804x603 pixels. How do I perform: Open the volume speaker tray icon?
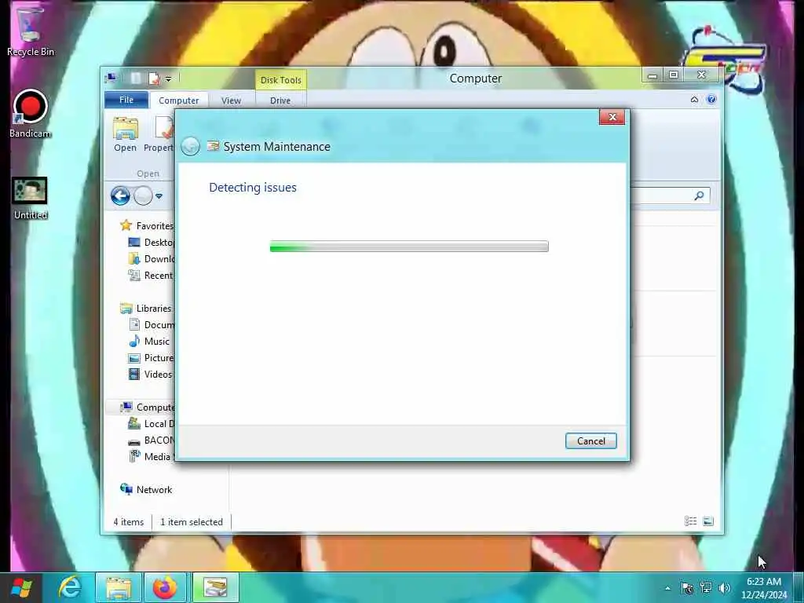click(725, 588)
